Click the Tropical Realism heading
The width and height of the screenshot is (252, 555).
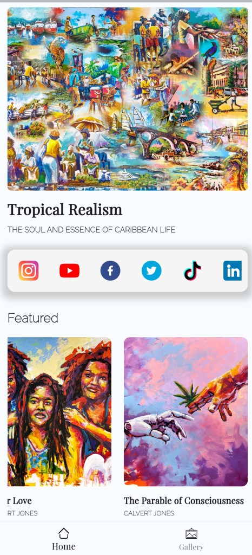point(65,210)
